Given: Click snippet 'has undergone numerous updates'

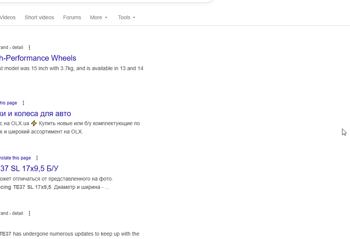Looking at the screenshot, I should (x=53, y=234).
